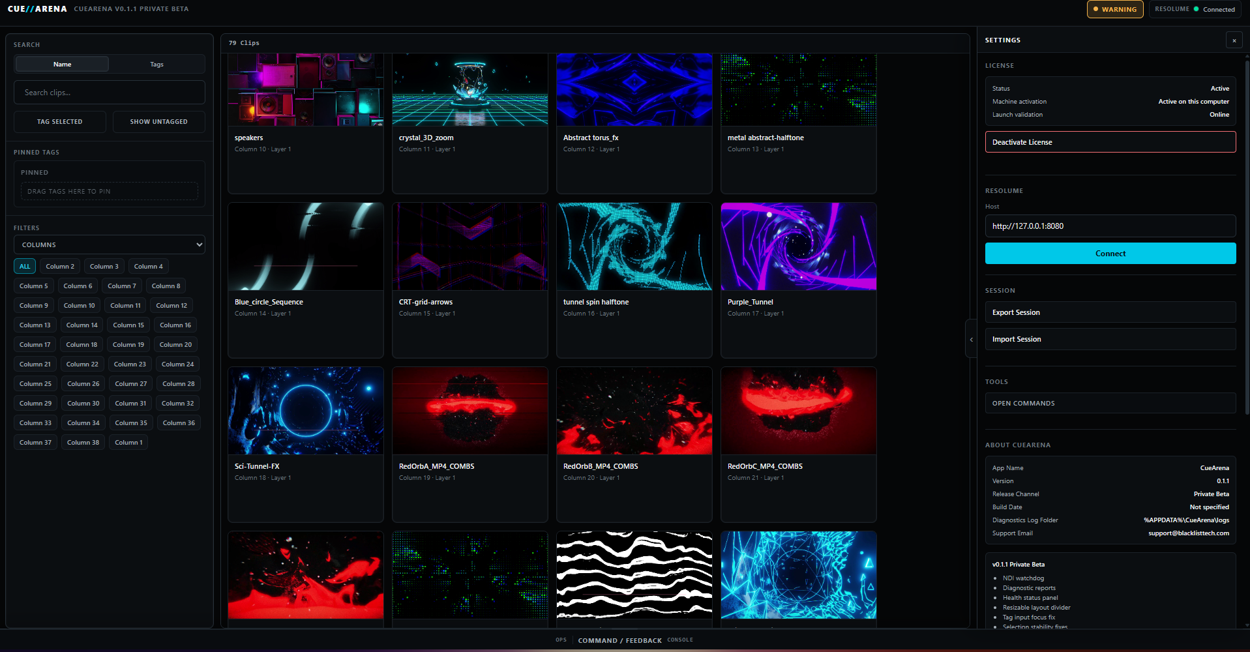Switch search mode to Name
1250x652 pixels.
point(62,64)
